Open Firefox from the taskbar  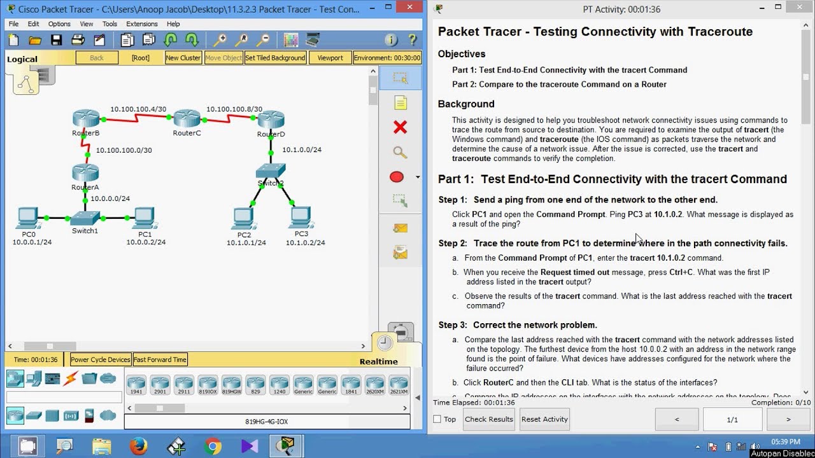(139, 447)
